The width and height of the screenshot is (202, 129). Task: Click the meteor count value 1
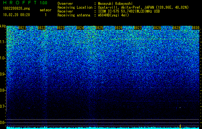click(x=46, y=15)
